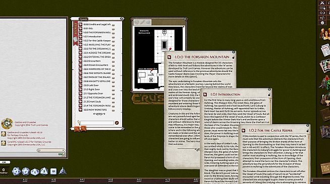
Task: Pick up the d12 die
Action: click(26, 171)
